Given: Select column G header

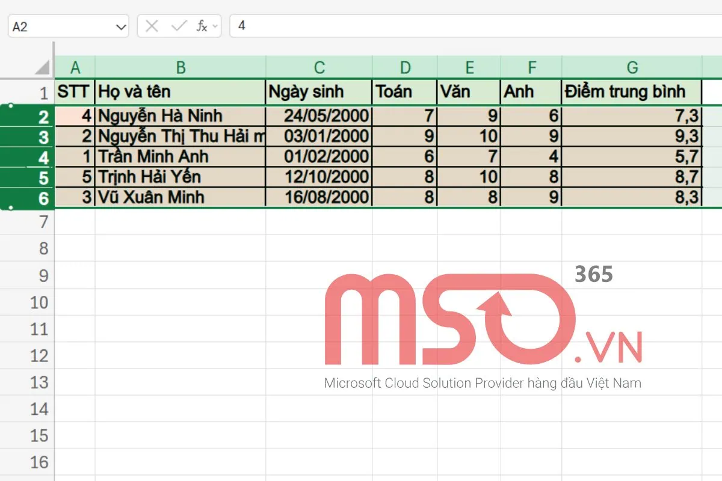Looking at the screenshot, I should (632, 67).
